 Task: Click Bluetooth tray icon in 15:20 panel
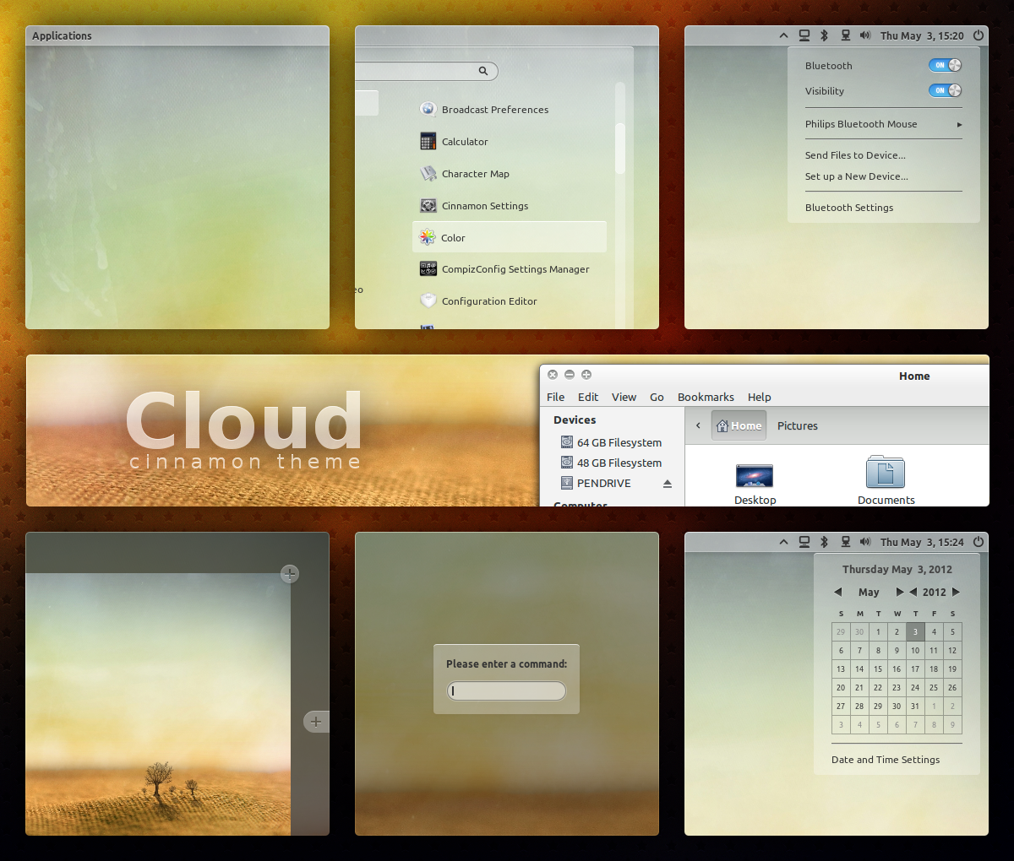824,35
